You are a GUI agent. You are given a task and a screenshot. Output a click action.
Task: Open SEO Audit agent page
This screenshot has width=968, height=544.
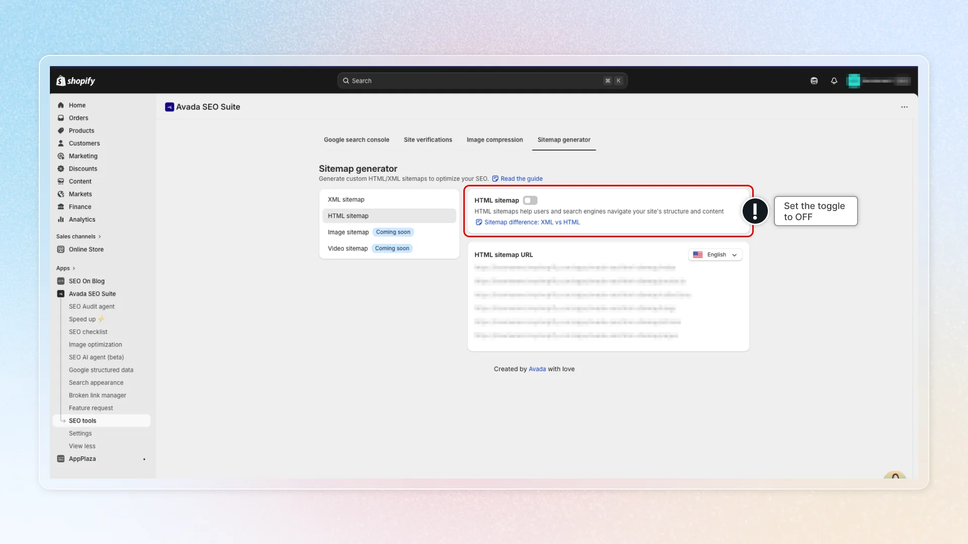[x=92, y=307]
